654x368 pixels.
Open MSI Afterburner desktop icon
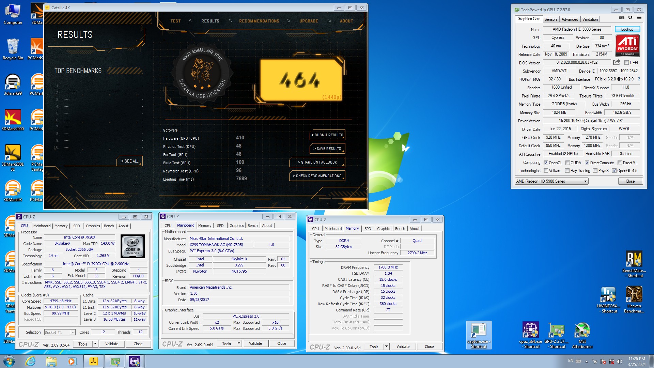coord(582,335)
